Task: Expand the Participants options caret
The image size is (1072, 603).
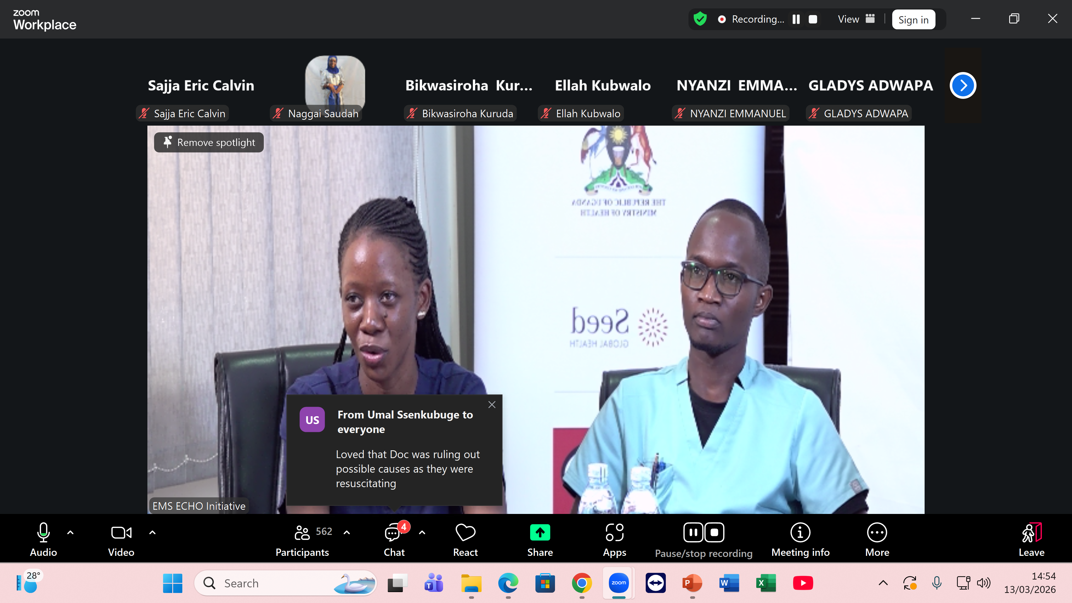Action: (347, 532)
